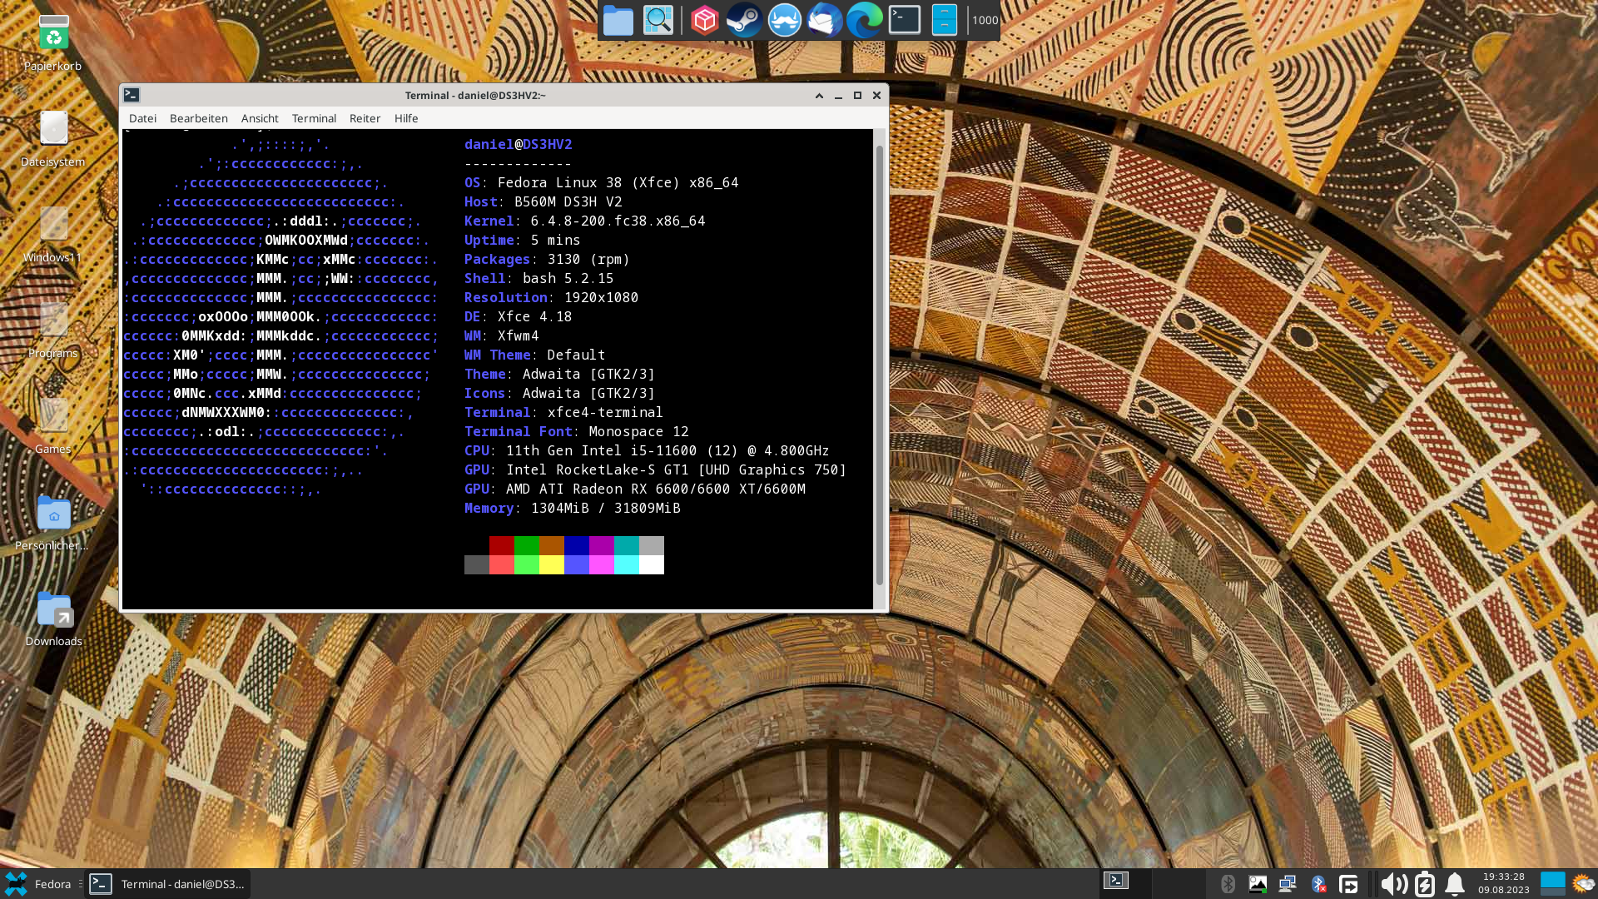Click the clock showing 19:33:28

point(1503,882)
